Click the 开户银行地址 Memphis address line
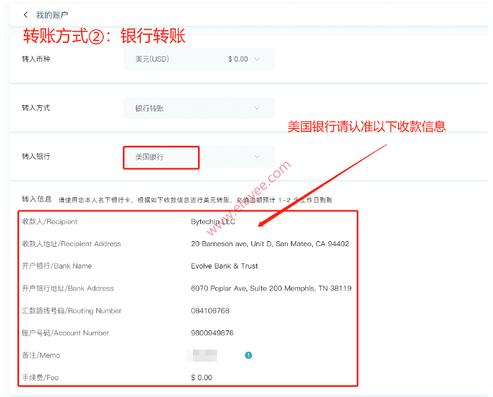The image size is (493, 397). (x=270, y=288)
